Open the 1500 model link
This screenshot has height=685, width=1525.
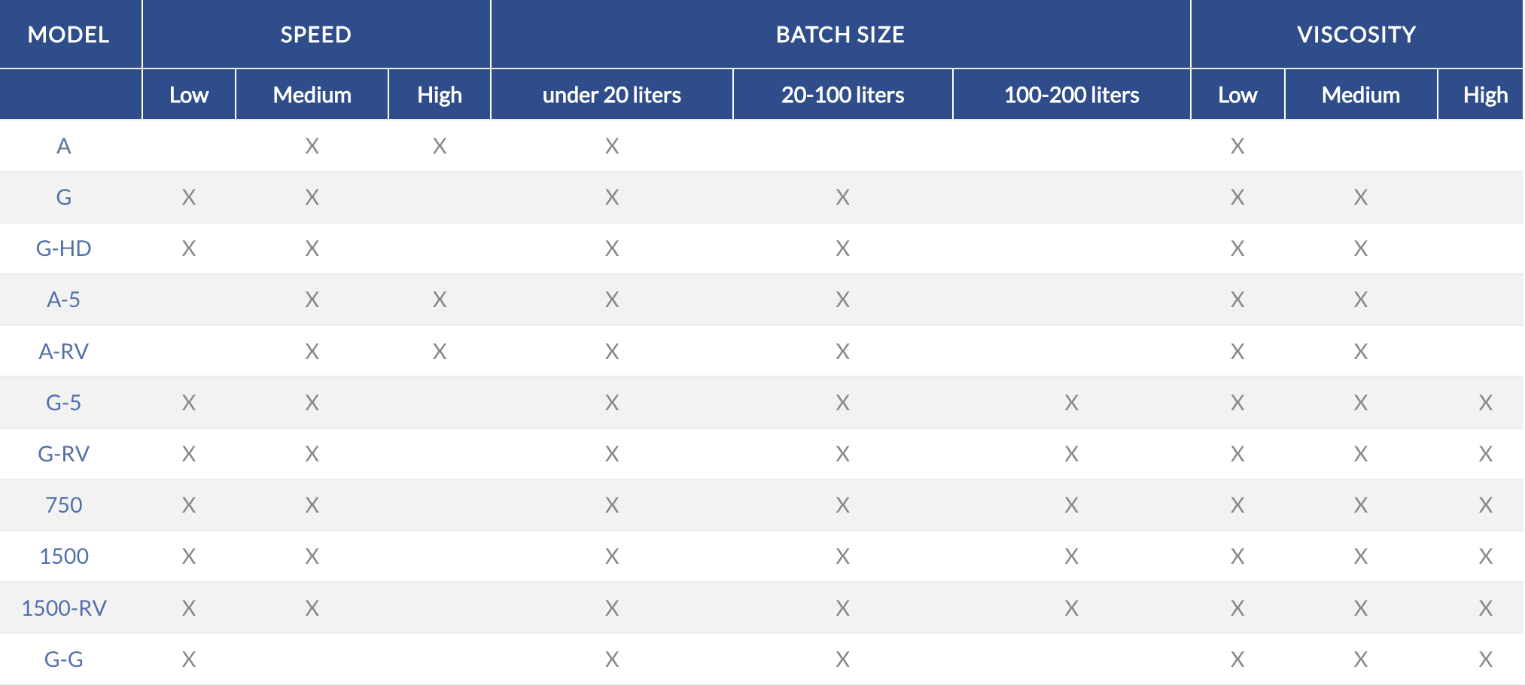coord(64,556)
